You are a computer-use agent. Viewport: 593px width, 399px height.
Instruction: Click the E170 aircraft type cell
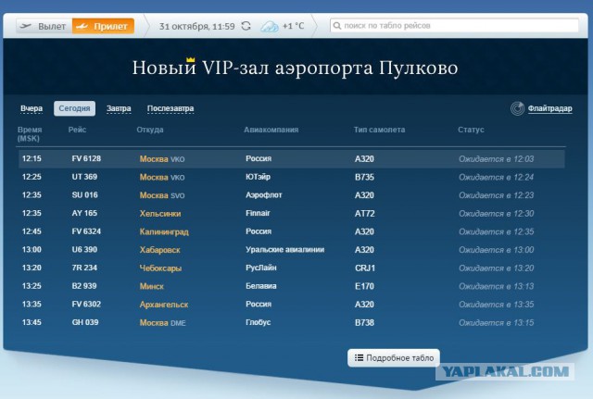364,286
